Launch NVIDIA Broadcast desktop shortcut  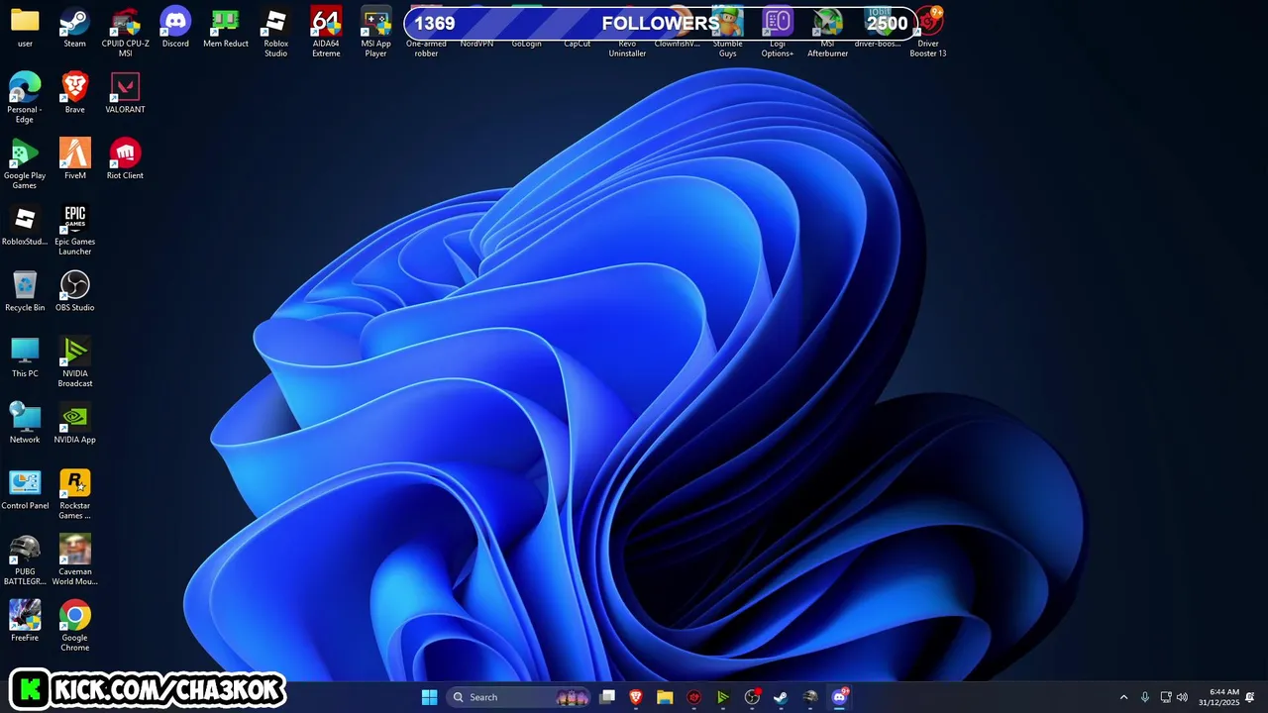[74, 351]
